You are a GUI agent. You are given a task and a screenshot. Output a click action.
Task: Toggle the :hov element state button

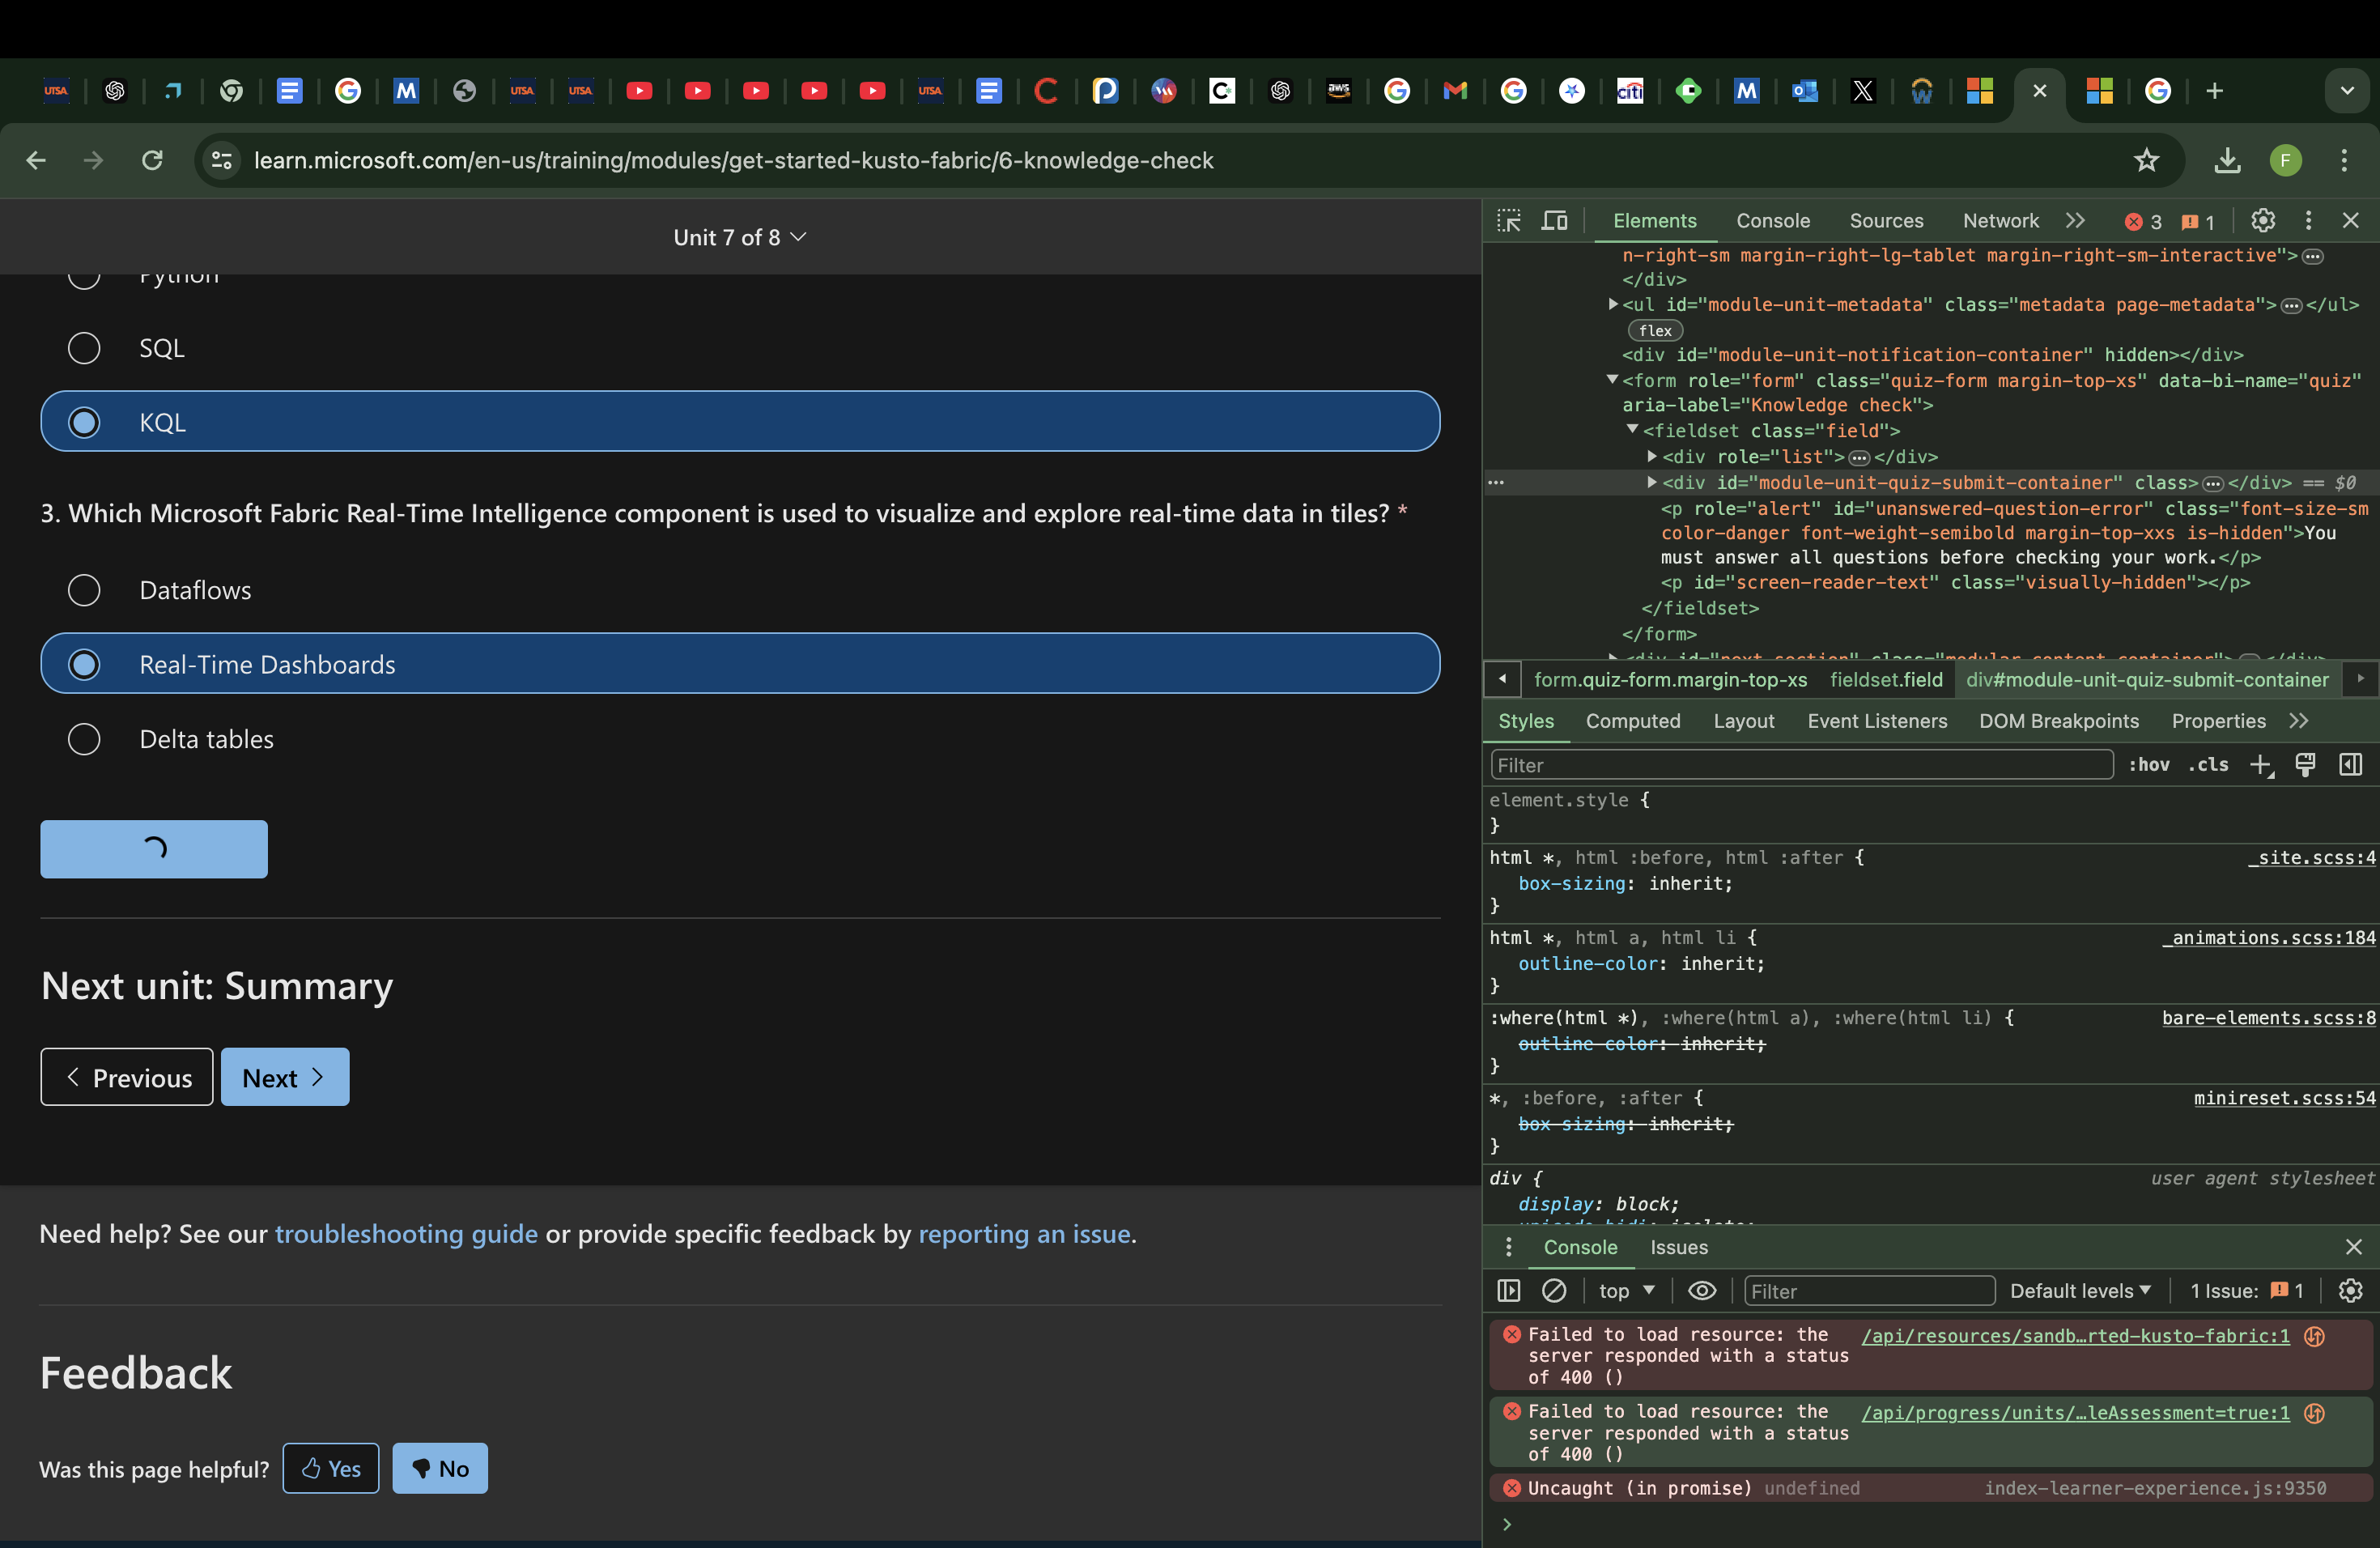pyautogui.click(x=2149, y=765)
